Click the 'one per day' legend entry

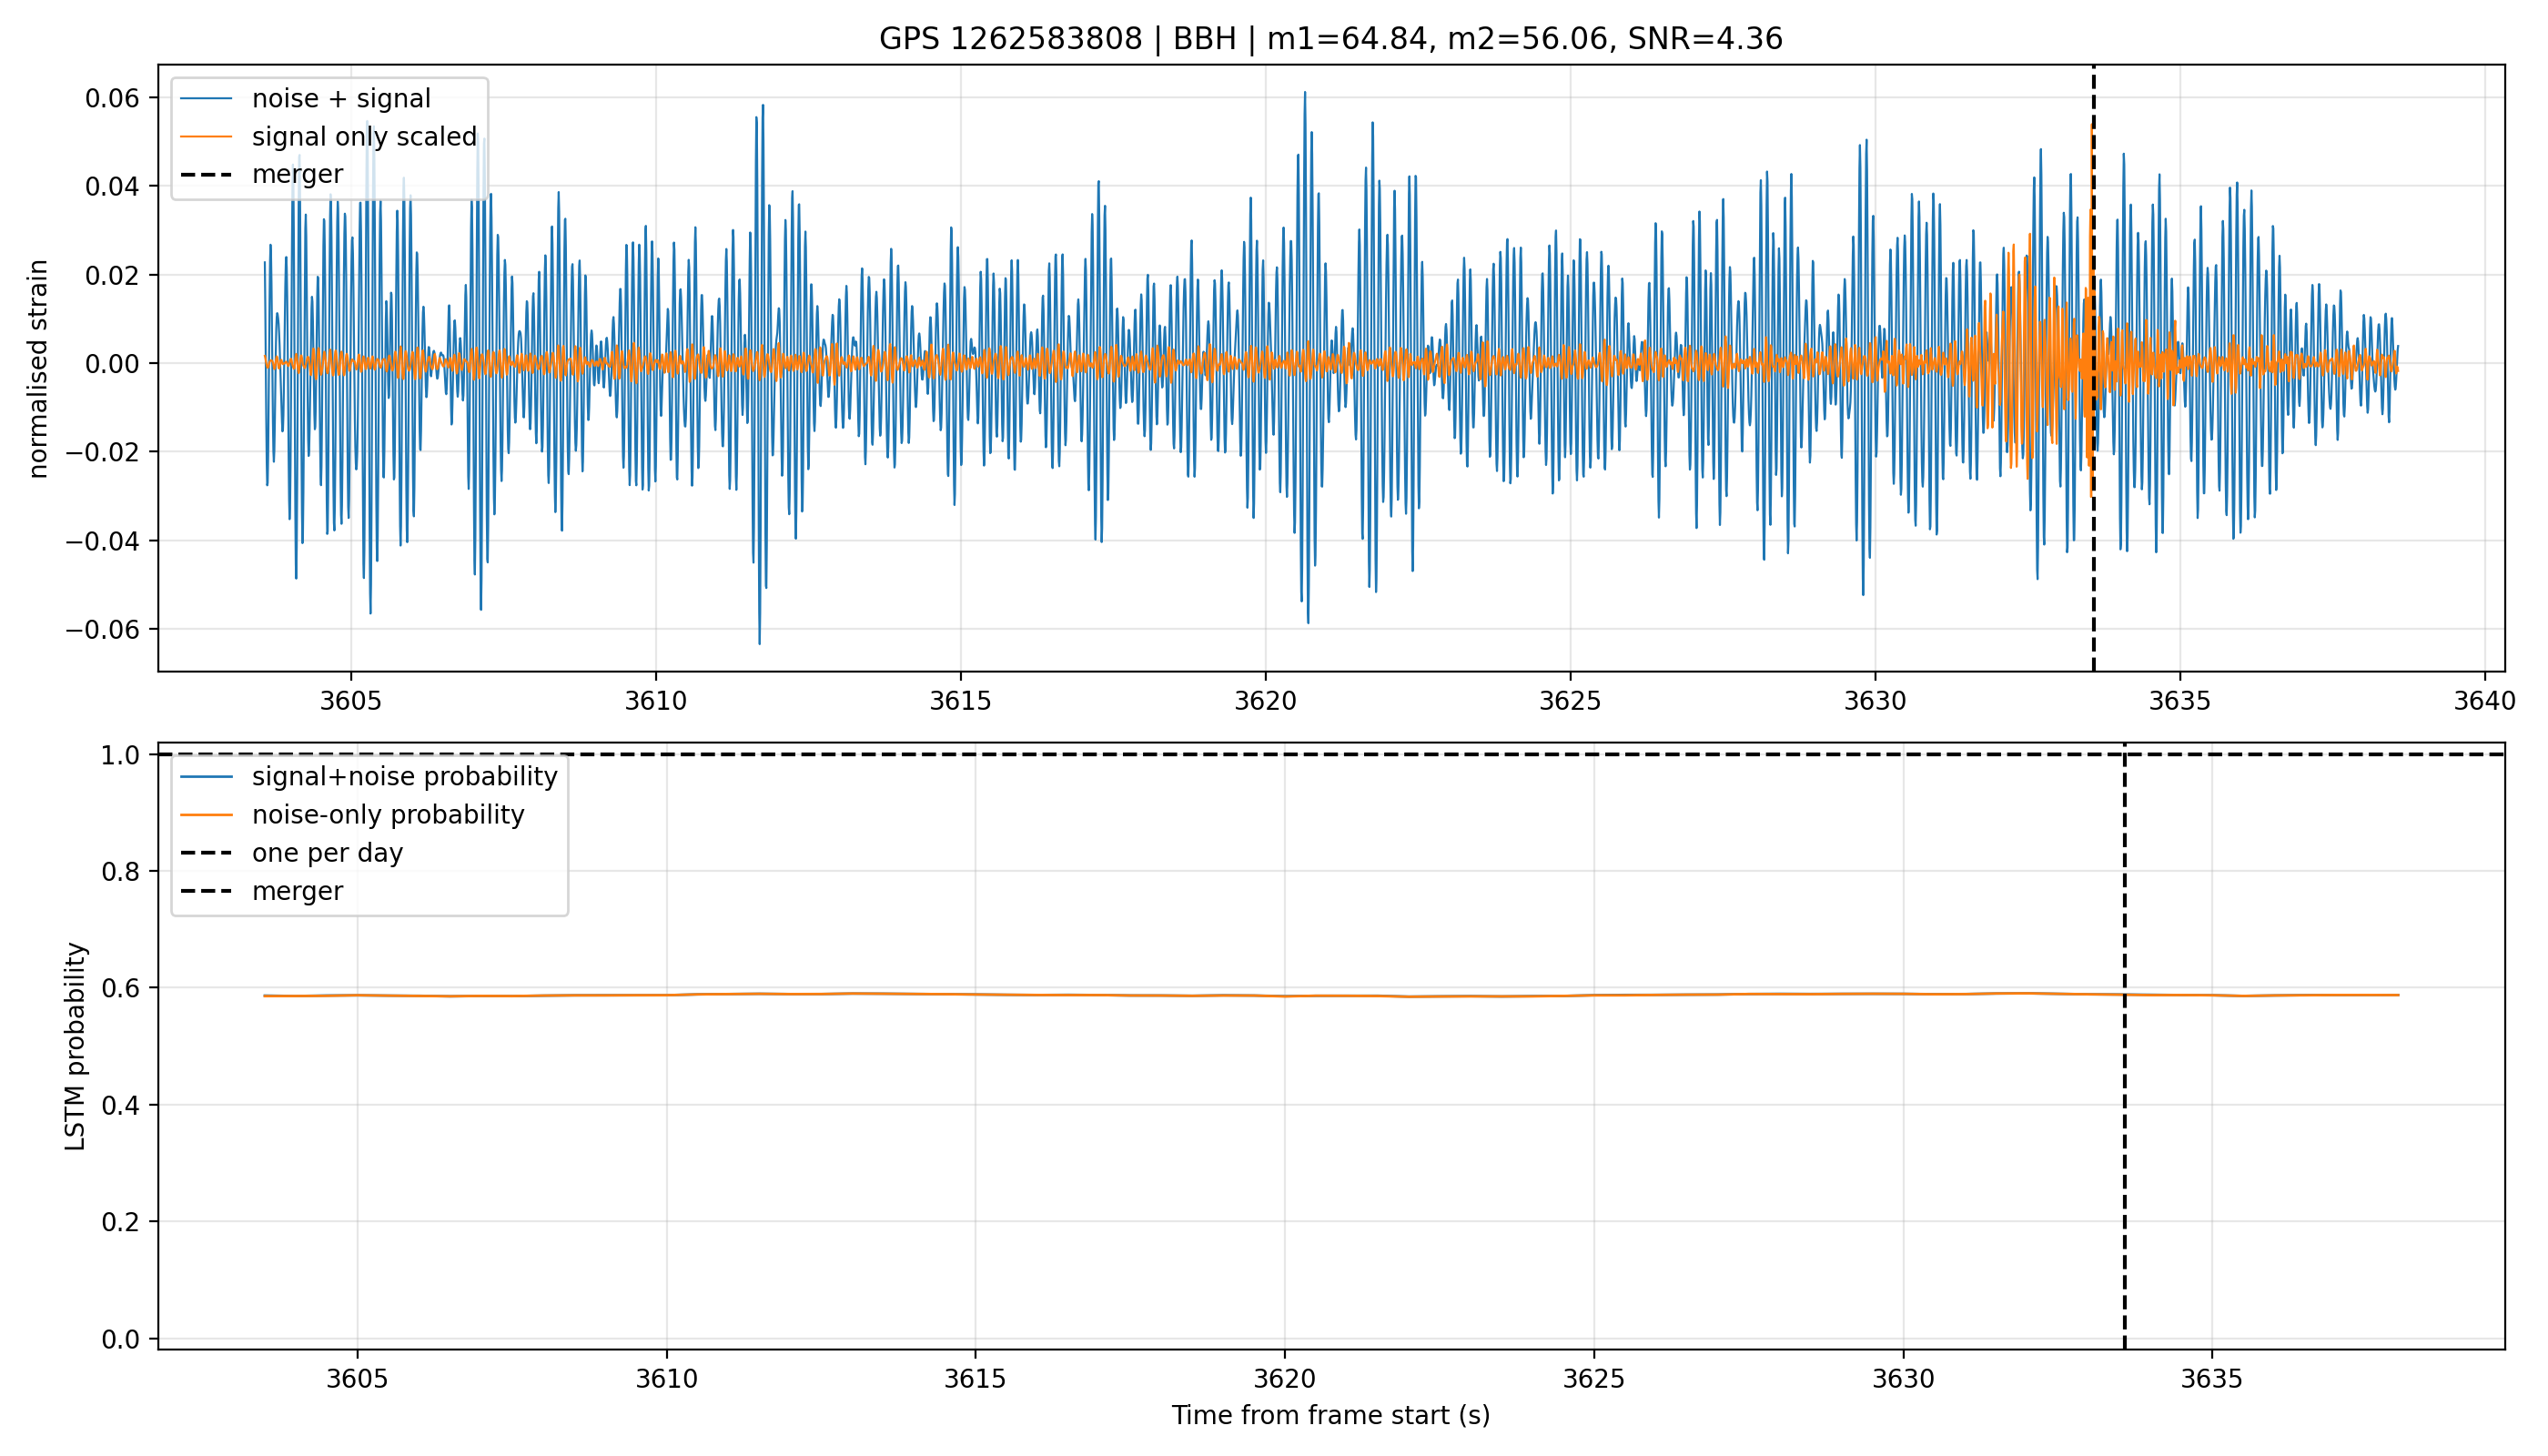[292, 853]
